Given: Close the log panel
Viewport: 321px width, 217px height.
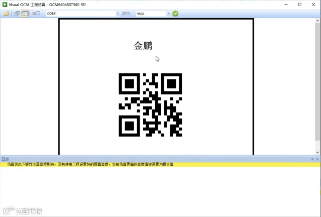Looking at the screenshot, I should click(x=317, y=159).
